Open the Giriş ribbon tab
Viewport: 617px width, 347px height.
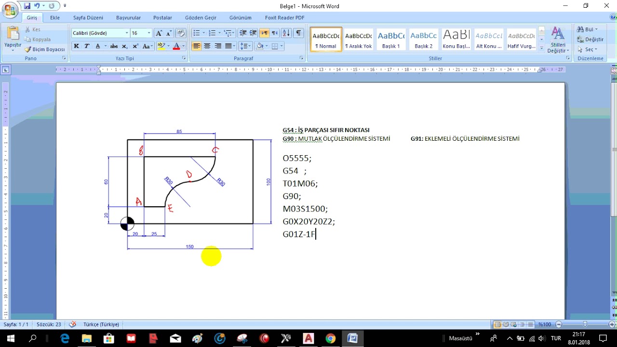[x=32, y=18]
